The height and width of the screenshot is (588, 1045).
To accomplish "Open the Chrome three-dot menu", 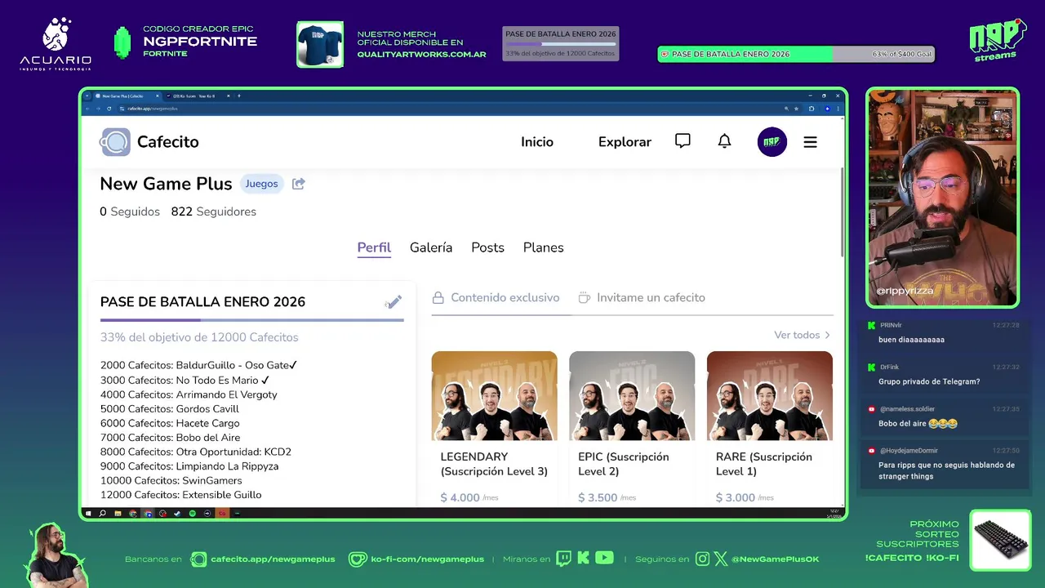I will click(x=838, y=109).
